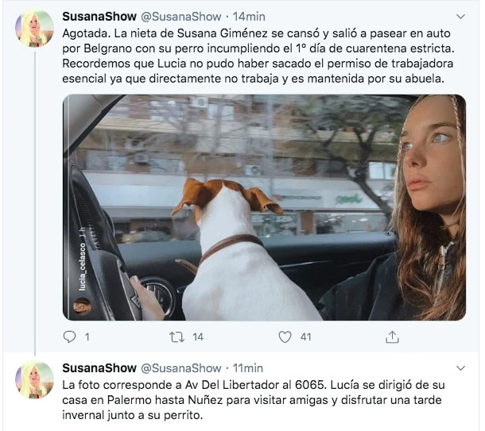
Task: Open the 11min timestamp link
Action: click(x=248, y=368)
